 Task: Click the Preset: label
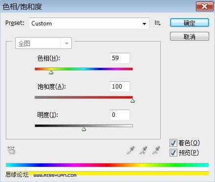click(x=15, y=23)
